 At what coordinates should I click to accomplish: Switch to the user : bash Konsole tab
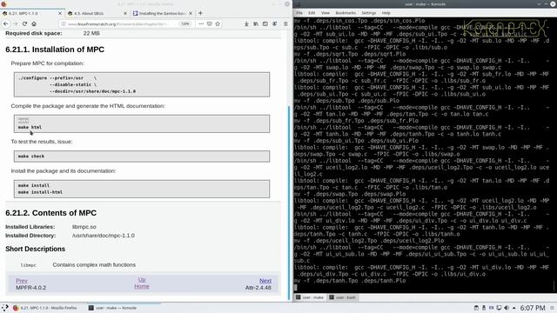[x=342, y=297]
